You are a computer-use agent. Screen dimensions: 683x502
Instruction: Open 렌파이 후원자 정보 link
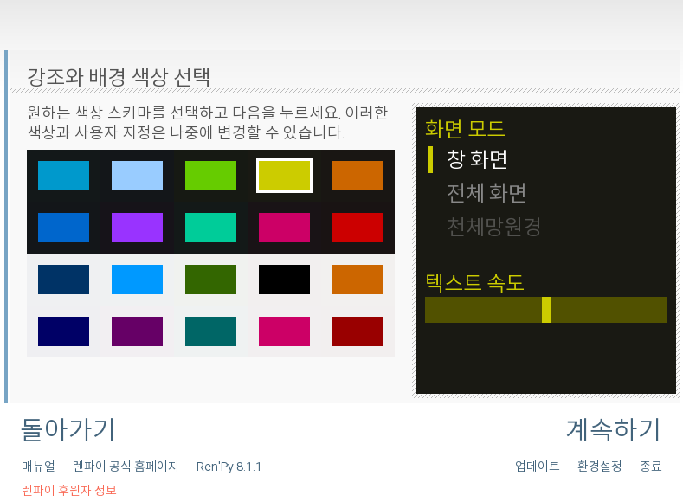point(69,491)
